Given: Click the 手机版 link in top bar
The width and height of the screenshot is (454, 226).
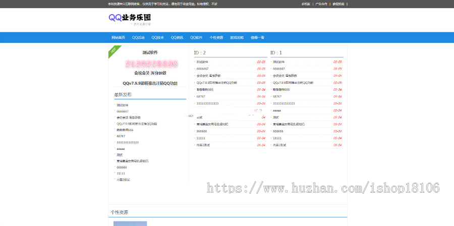Looking at the screenshot, I should coord(306,4).
